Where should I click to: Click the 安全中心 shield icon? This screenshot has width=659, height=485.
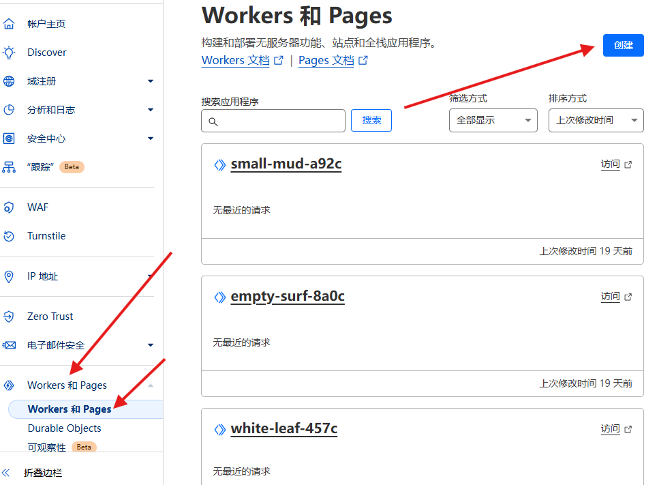[9, 138]
